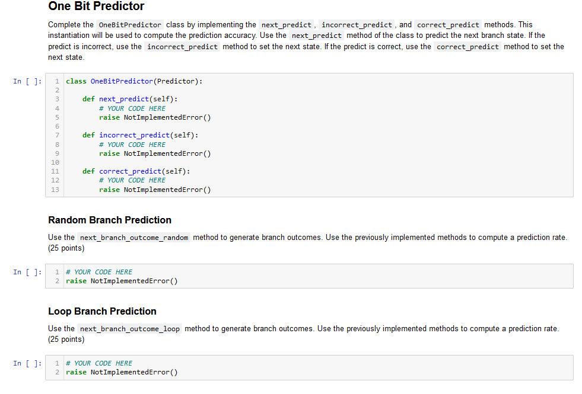The image size is (582, 394).
Task: Click the Random Branch Prediction heading
Action: [x=109, y=220]
